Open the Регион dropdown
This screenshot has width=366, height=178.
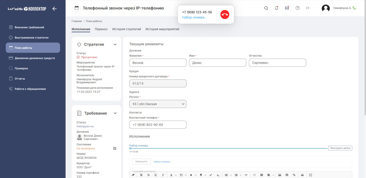(158, 104)
